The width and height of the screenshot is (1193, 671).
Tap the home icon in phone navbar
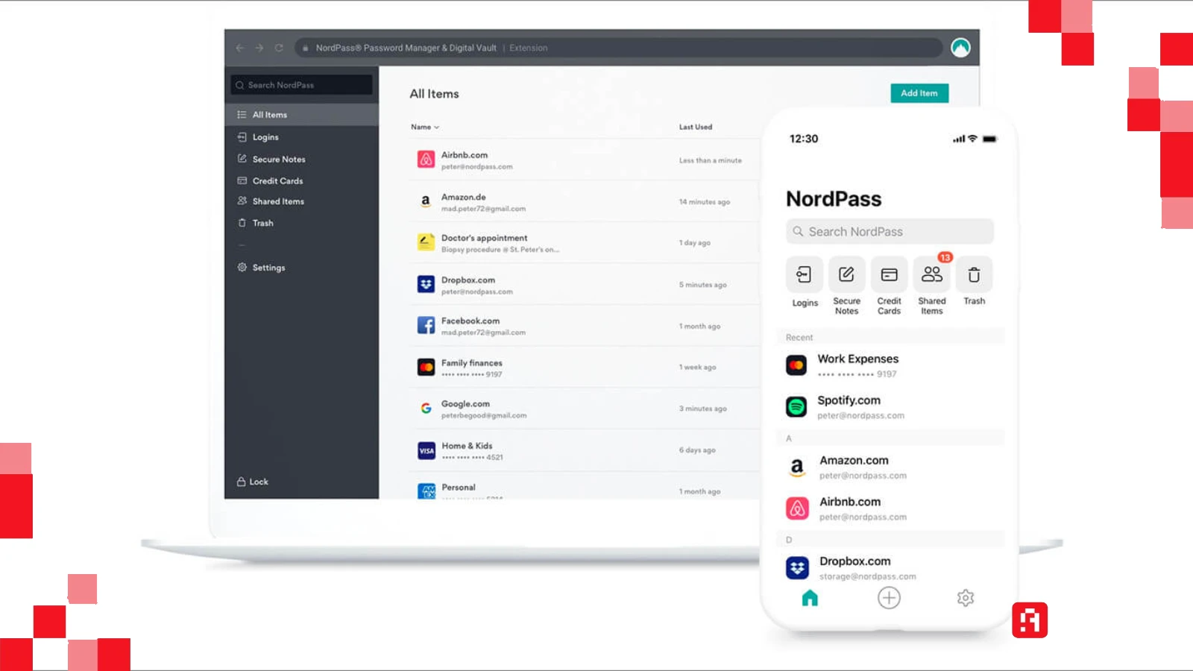point(810,598)
